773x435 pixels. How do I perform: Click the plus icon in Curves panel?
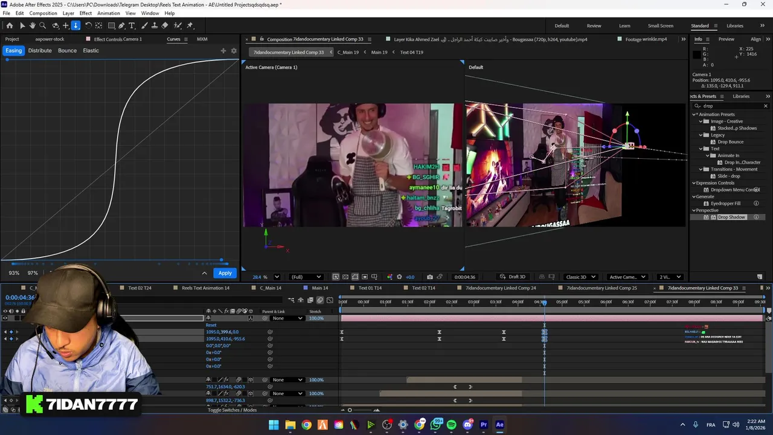click(x=223, y=51)
